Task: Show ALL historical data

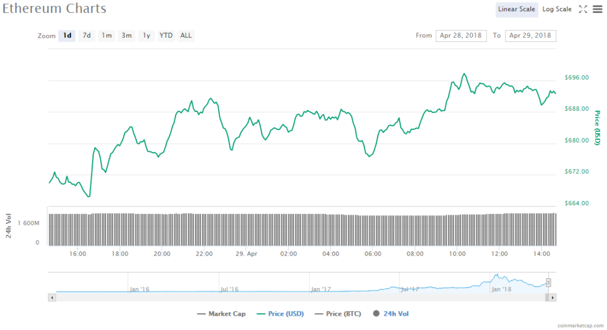Action: click(186, 35)
